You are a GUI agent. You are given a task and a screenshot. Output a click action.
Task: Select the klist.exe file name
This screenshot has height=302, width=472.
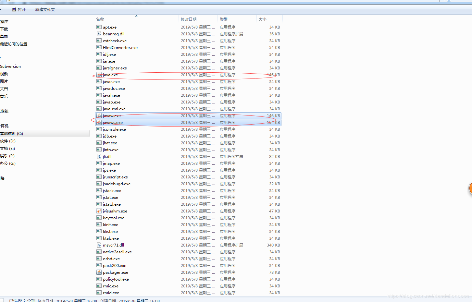pyautogui.click(x=110, y=232)
